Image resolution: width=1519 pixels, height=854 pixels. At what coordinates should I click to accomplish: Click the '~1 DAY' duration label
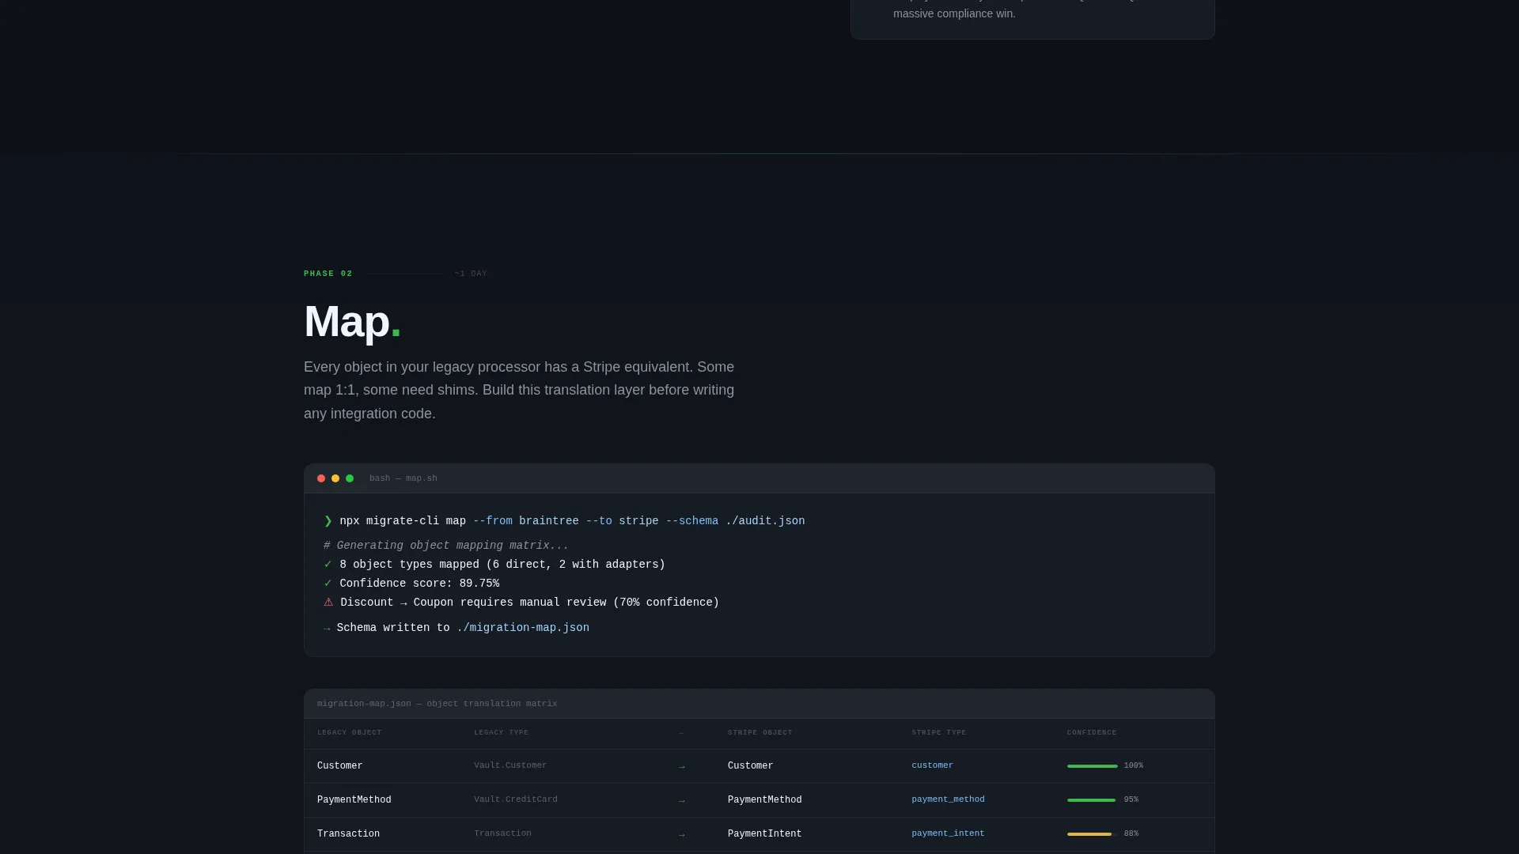click(471, 274)
